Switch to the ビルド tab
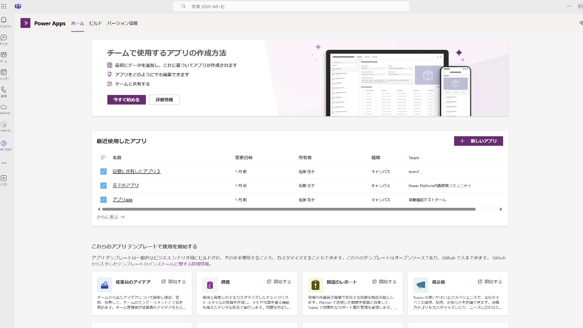 pos(95,23)
